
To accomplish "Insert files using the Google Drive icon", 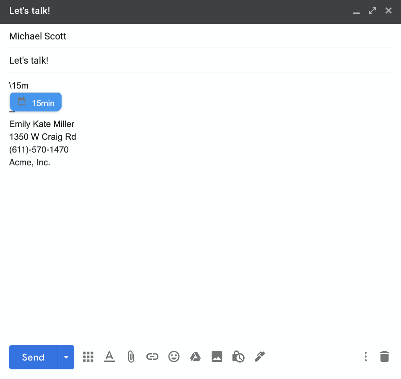I will pos(195,356).
